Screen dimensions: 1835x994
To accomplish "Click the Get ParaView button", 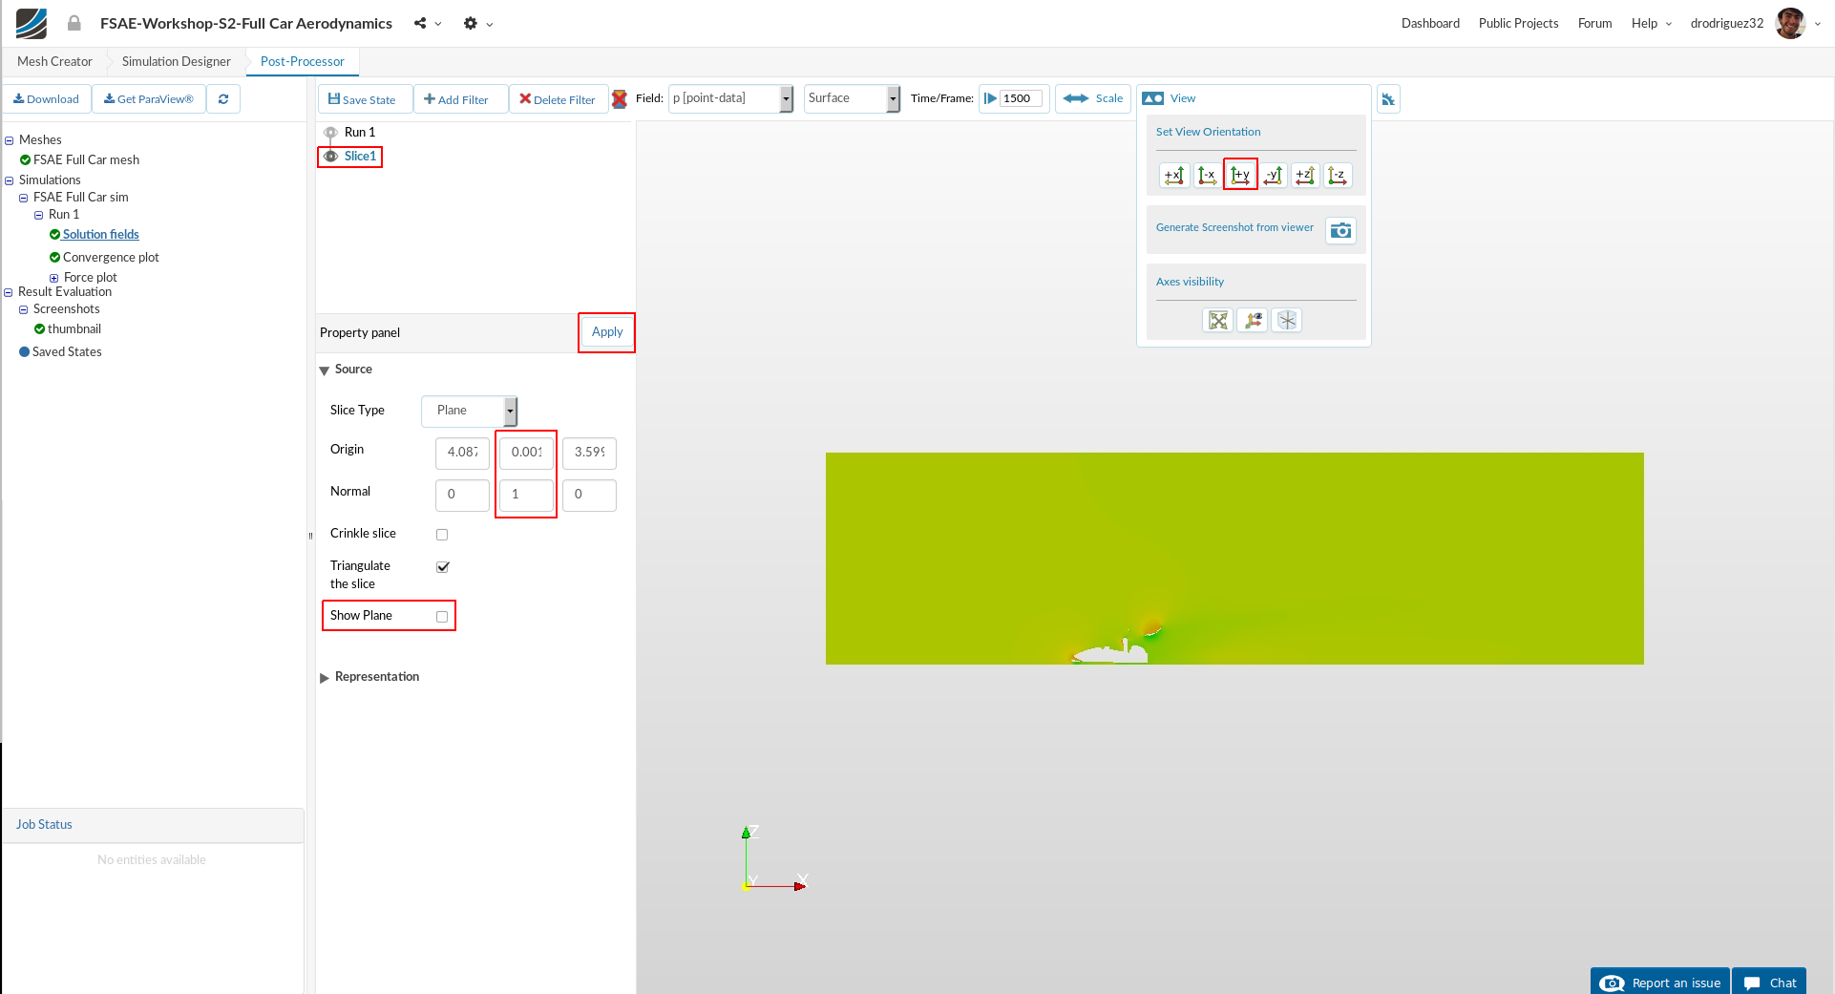I will (x=149, y=99).
